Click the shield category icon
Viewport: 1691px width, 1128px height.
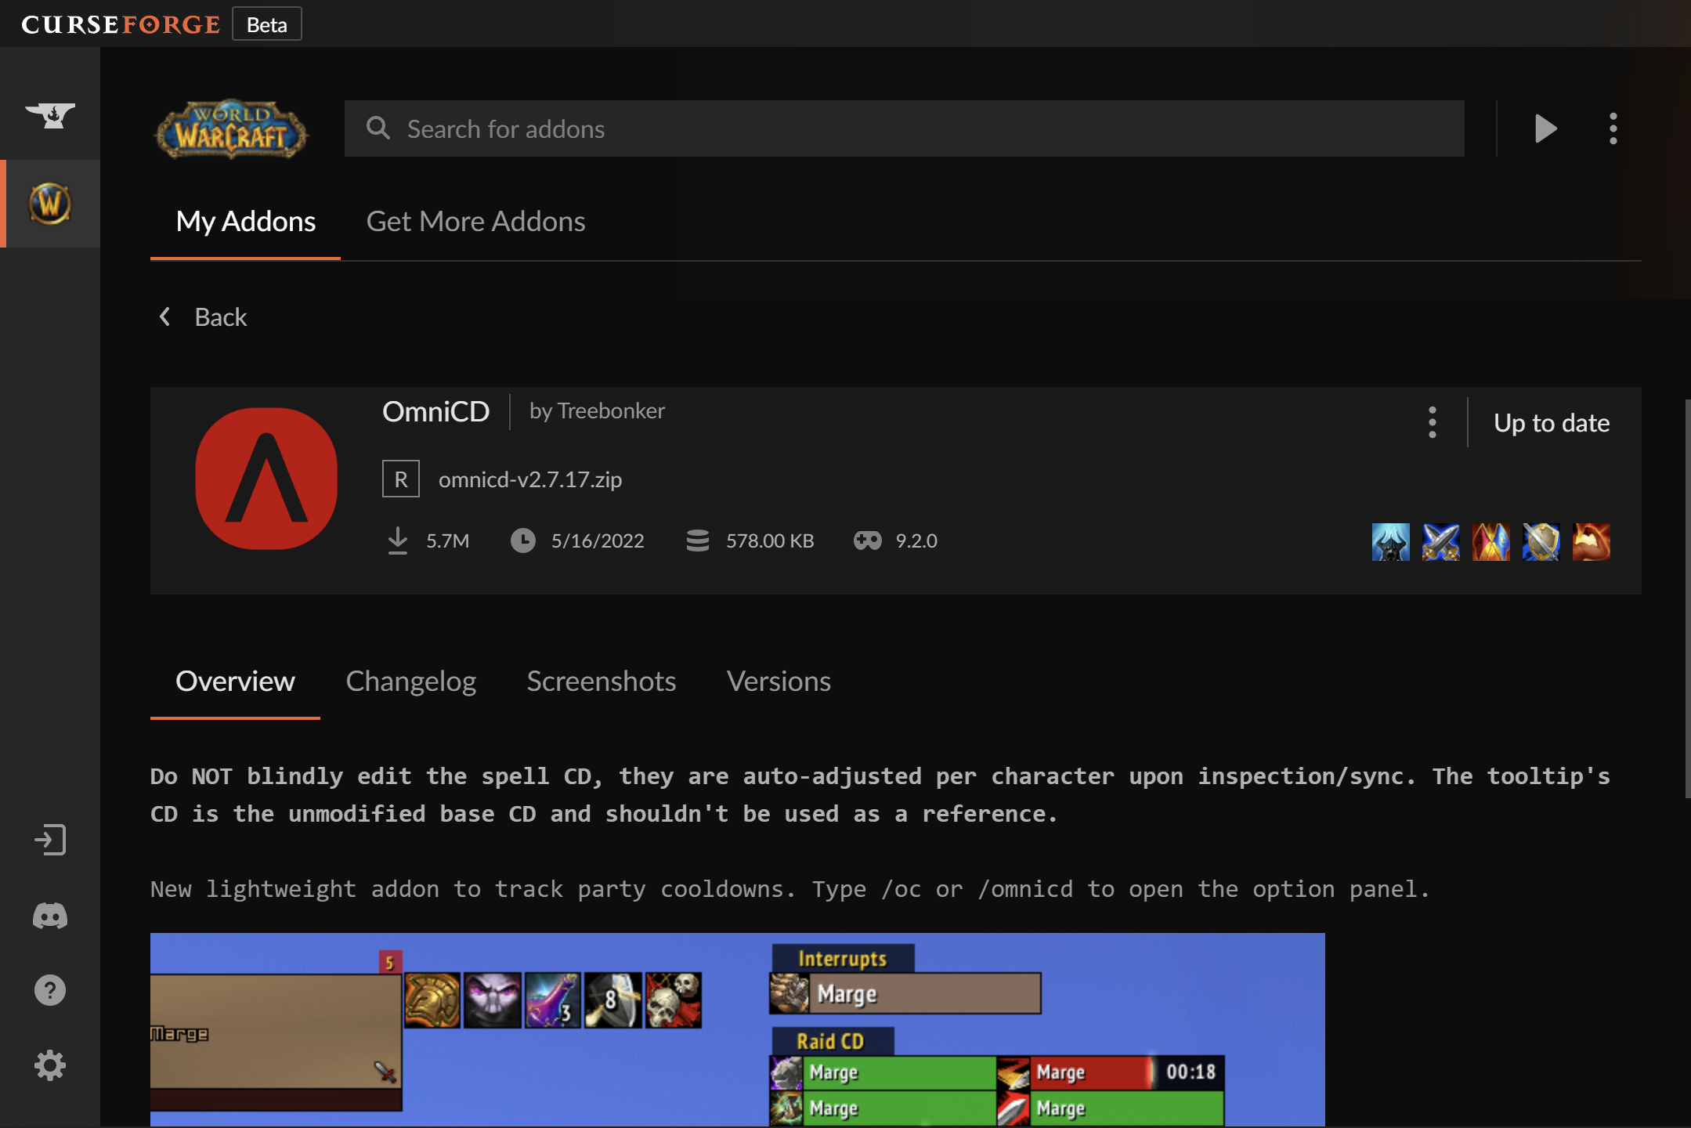1541,542
